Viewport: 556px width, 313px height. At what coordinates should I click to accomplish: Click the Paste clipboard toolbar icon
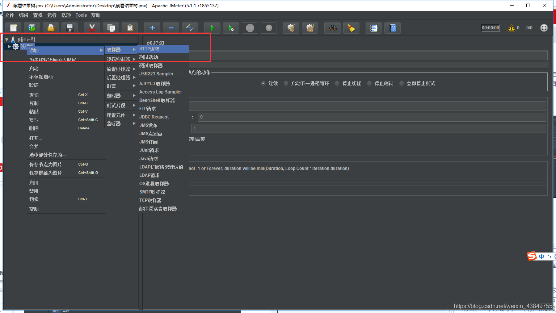(x=130, y=28)
